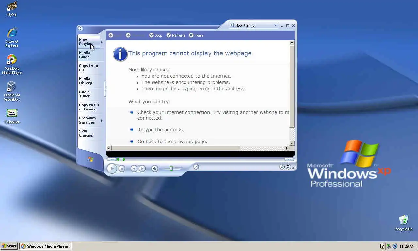Image resolution: width=418 pixels, height=251 pixels.
Task: Click 'What you can try:' text
Action: [x=149, y=102]
